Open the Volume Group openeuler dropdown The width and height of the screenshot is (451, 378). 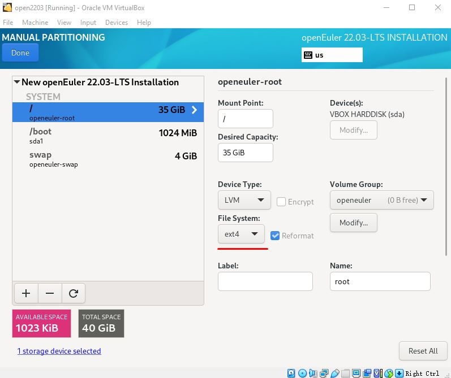coord(382,200)
